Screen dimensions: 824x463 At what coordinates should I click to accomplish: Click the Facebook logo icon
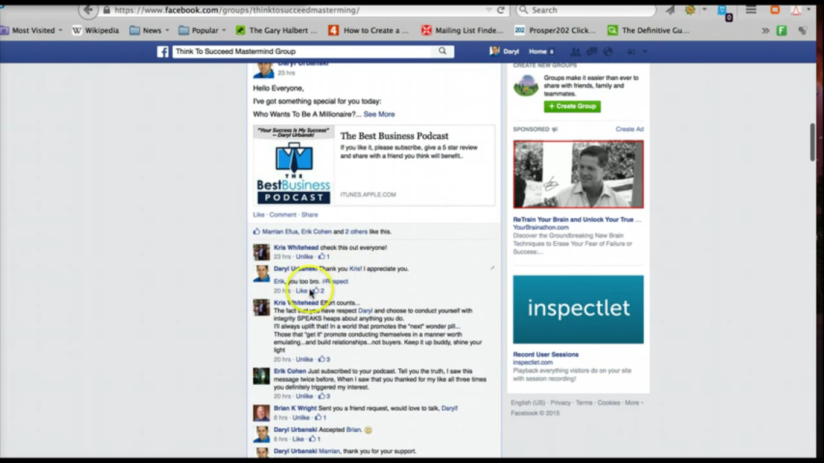[163, 52]
